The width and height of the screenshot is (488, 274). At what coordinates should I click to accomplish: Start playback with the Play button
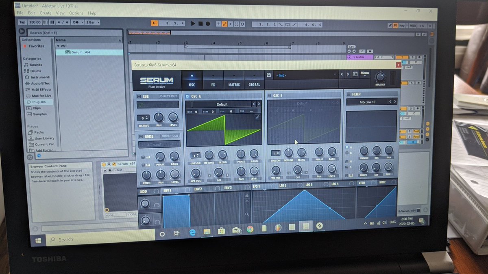tap(193, 24)
